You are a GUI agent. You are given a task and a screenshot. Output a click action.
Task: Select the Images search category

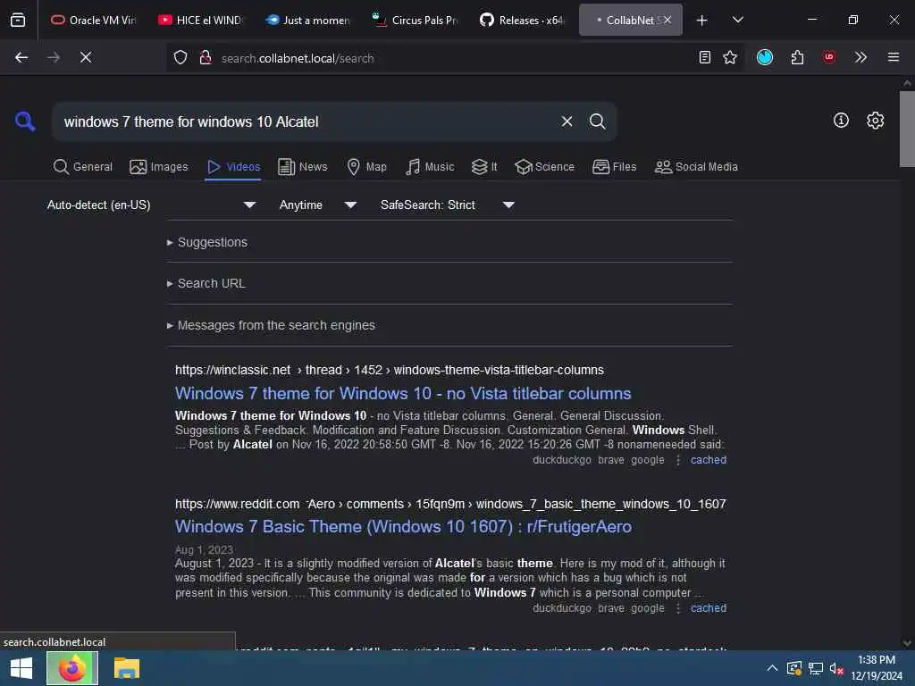(x=159, y=167)
